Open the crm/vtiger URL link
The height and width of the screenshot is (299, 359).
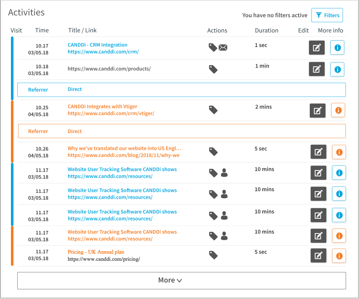pos(111,113)
